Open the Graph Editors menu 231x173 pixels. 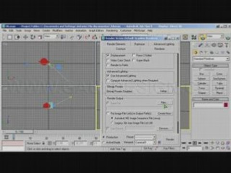coord(96,30)
